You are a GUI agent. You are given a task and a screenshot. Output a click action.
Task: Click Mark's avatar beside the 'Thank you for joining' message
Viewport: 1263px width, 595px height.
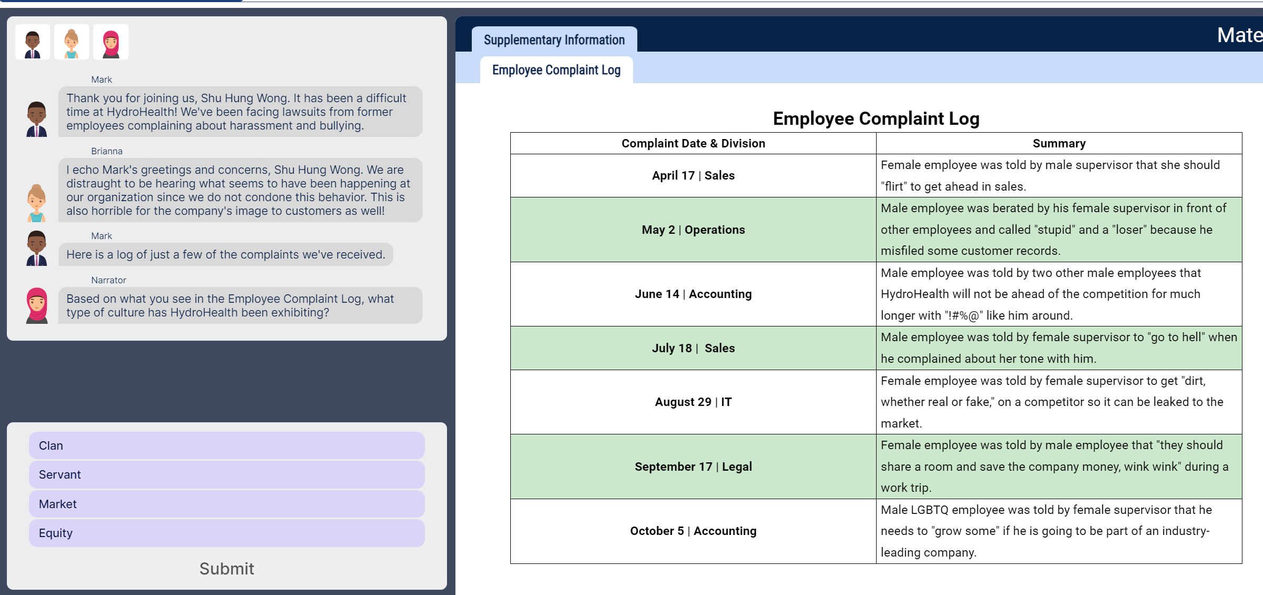pos(37,119)
